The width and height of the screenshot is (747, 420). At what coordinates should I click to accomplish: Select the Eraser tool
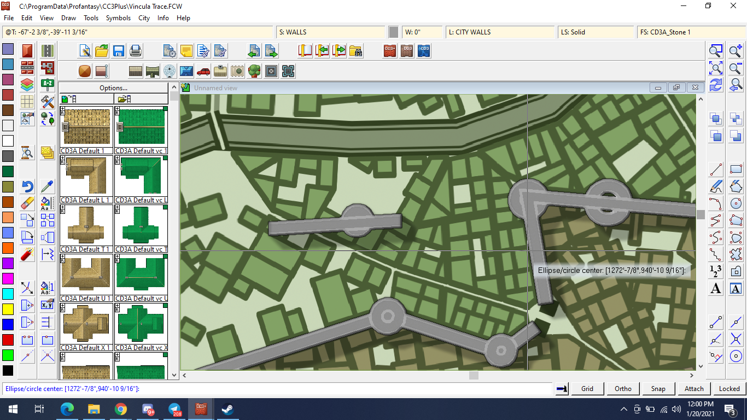27,203
